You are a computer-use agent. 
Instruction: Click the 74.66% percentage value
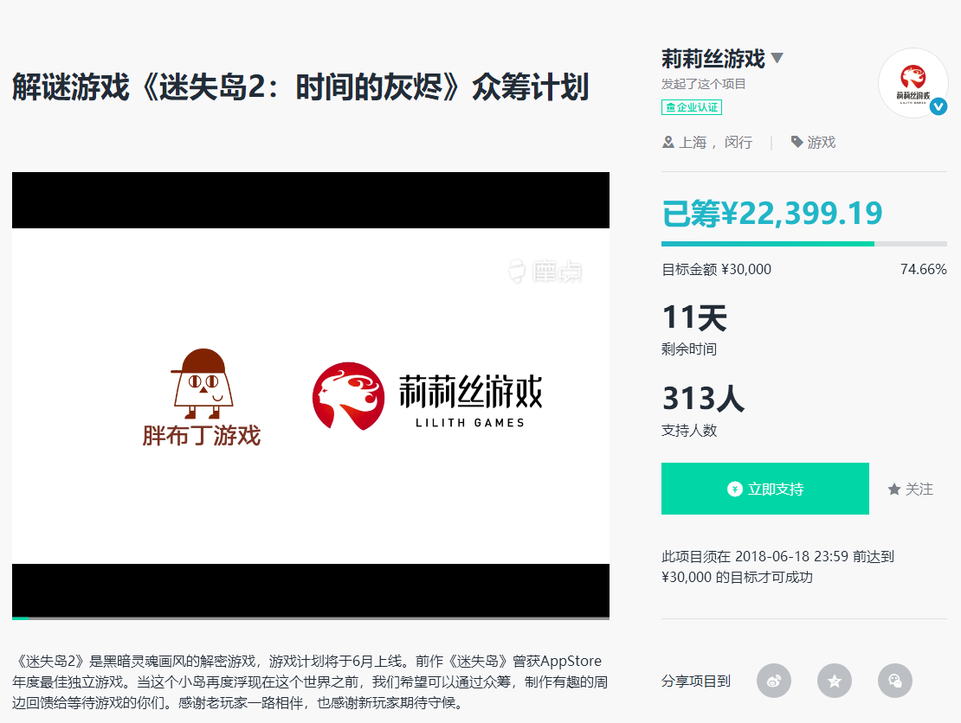(923, 269)
